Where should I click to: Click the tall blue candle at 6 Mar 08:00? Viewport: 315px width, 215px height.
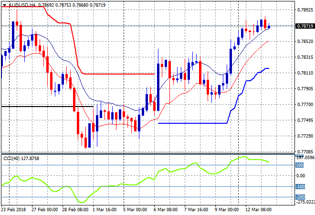pos(158,87)
